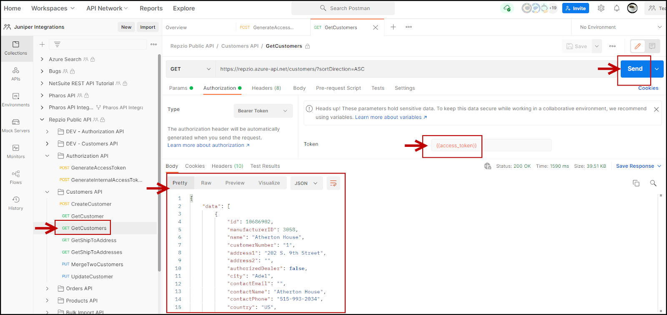Click the Search Postman box
This screenshot has height=315, width=667.
click(x=343, y=8)
